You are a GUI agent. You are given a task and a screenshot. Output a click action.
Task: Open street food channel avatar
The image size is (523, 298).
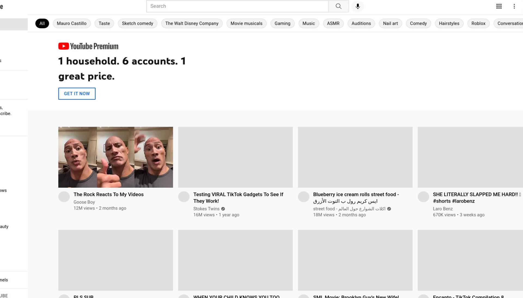(x=304, y=197)
